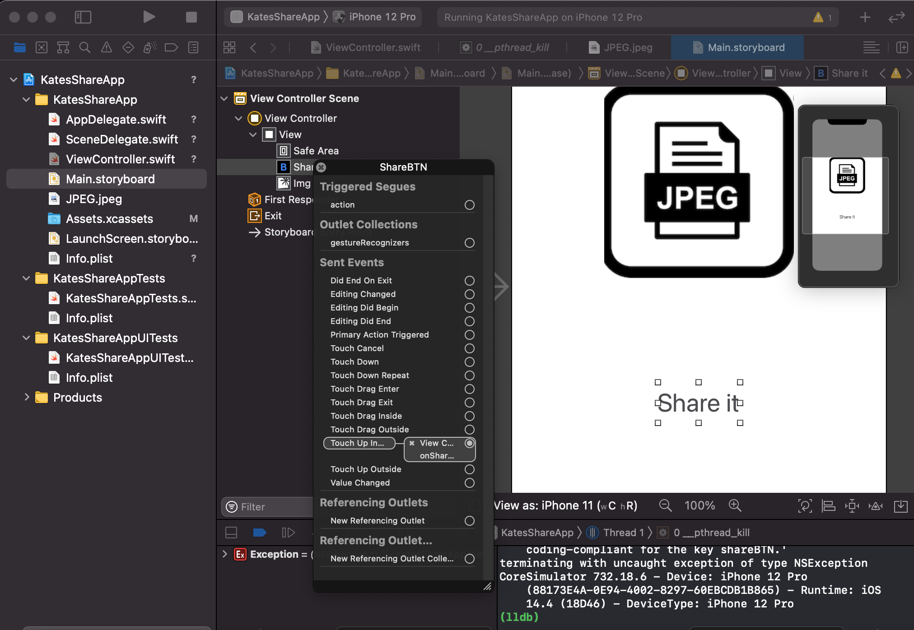Open the Issue navigator warning icon

pyautogui.click(x=107, y=47)
